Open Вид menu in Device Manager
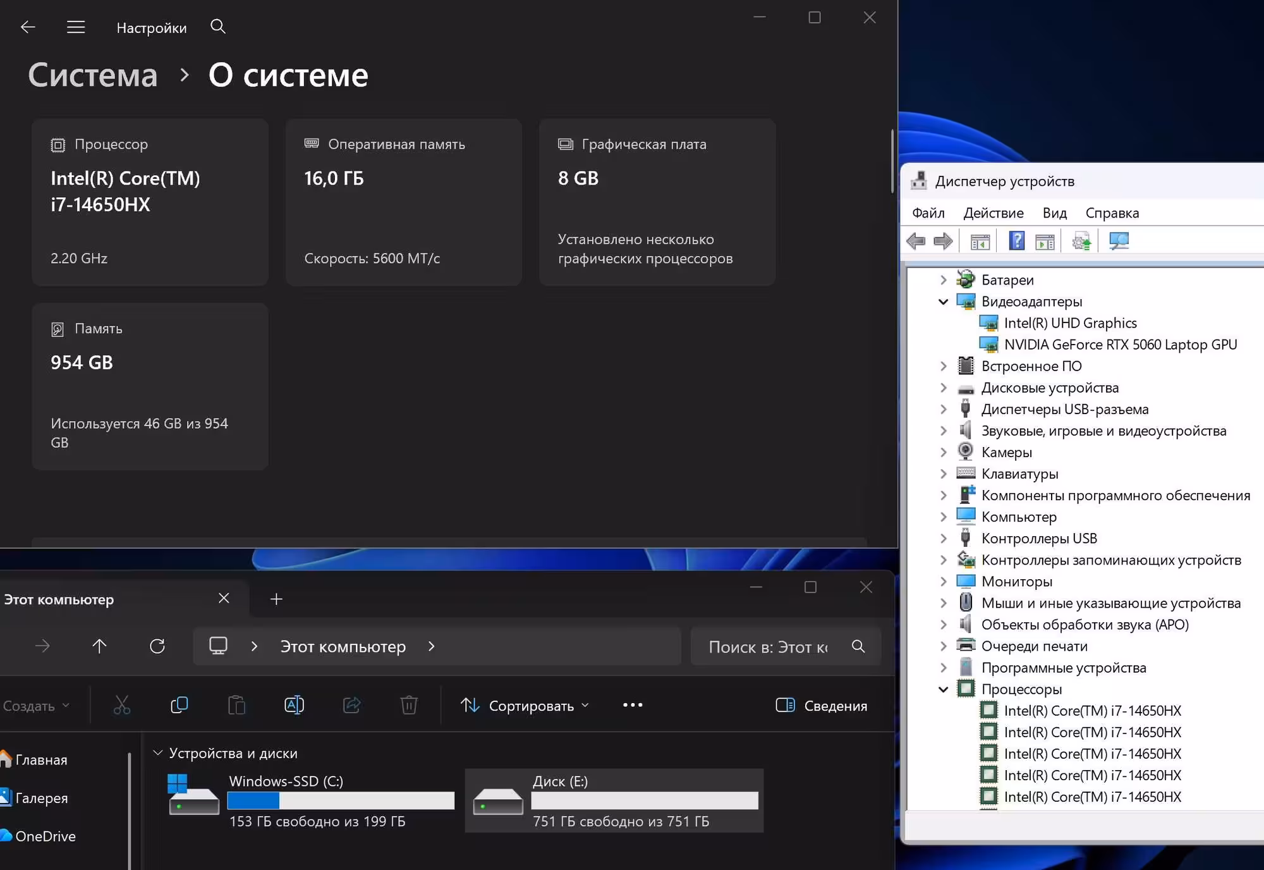This screenshot has width=1264, height=870. point(1054,213)
